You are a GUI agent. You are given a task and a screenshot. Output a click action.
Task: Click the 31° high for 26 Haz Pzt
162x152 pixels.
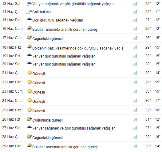[x=148, y=119]
